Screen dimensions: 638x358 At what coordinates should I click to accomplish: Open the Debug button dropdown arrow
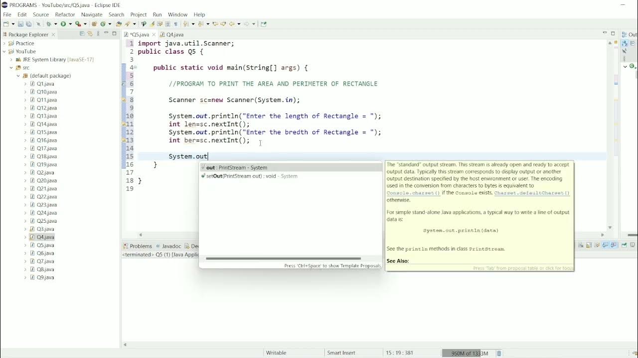pos(55,24)
